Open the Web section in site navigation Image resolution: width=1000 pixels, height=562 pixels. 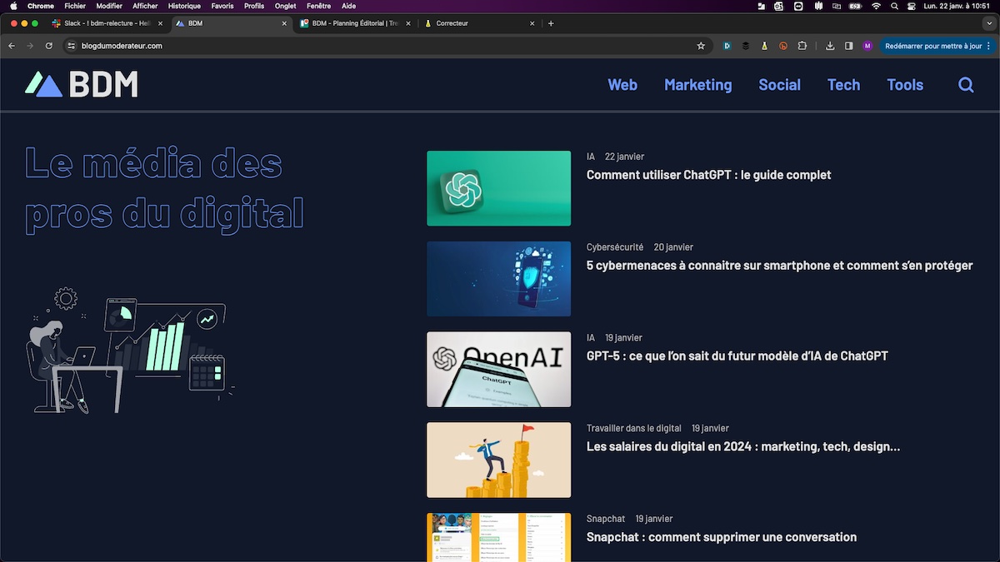[622, 85]
